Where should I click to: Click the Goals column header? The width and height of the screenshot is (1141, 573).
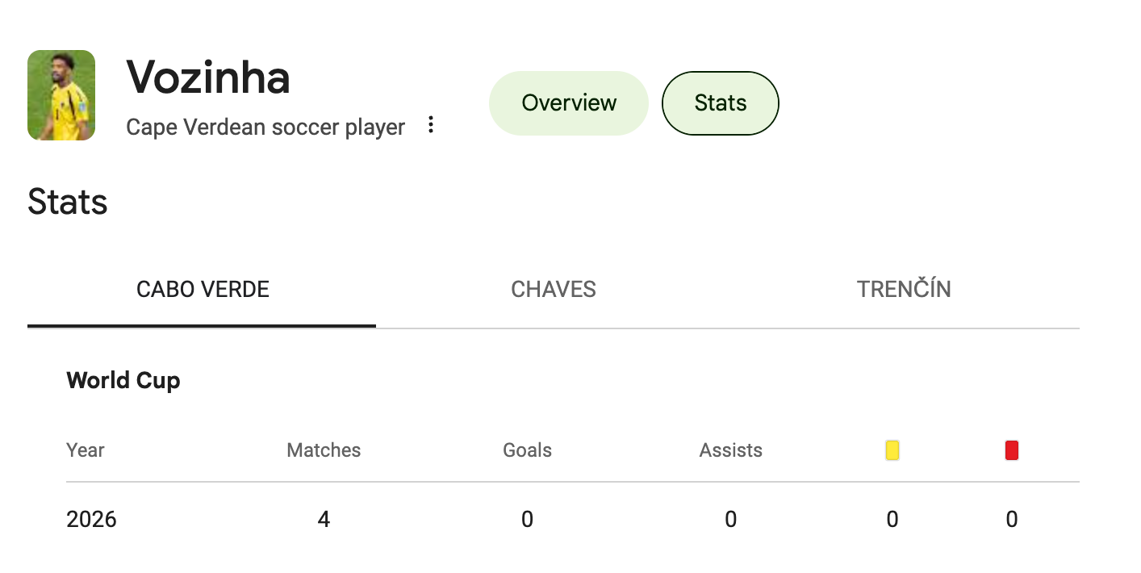pyautogui.click(x=527, y=450)
